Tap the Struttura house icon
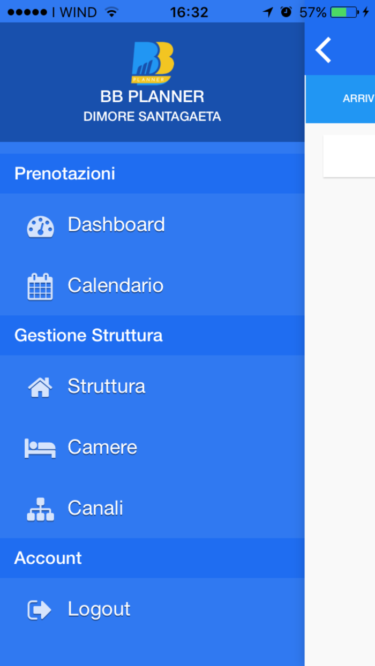This screenshot has width=375, height=666. tap(39, 385)
